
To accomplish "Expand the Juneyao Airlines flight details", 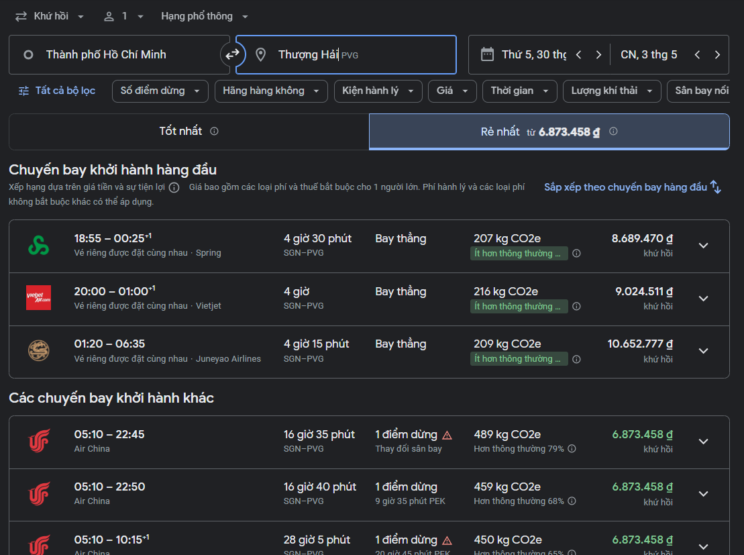I will 703,351.
